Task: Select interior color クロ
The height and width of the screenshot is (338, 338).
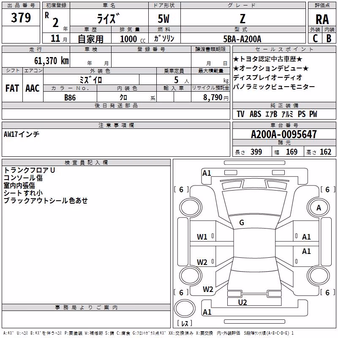Action: [x=123, y=98]
